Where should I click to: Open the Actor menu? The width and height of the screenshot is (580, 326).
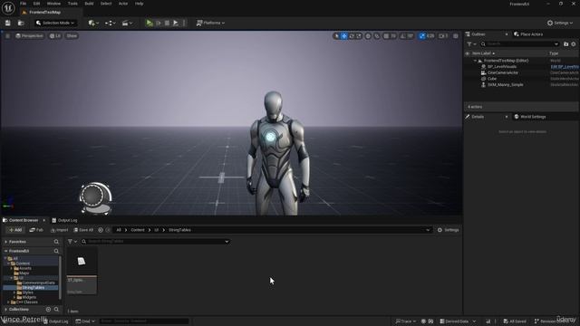point(123,4)
